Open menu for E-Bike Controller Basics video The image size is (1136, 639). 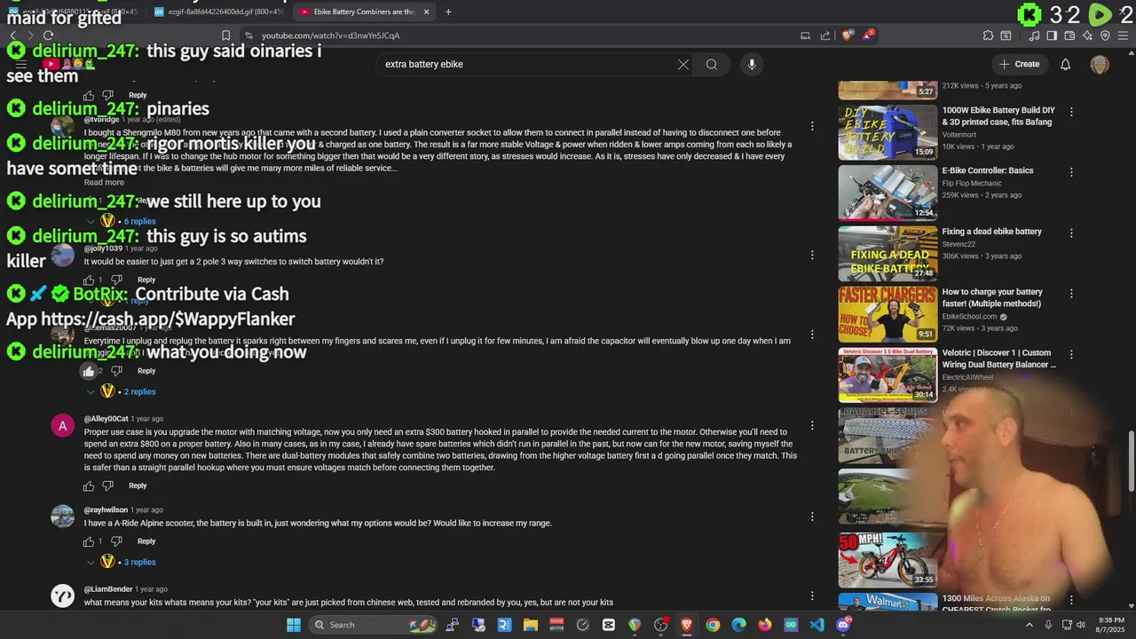coord(1071,172)
